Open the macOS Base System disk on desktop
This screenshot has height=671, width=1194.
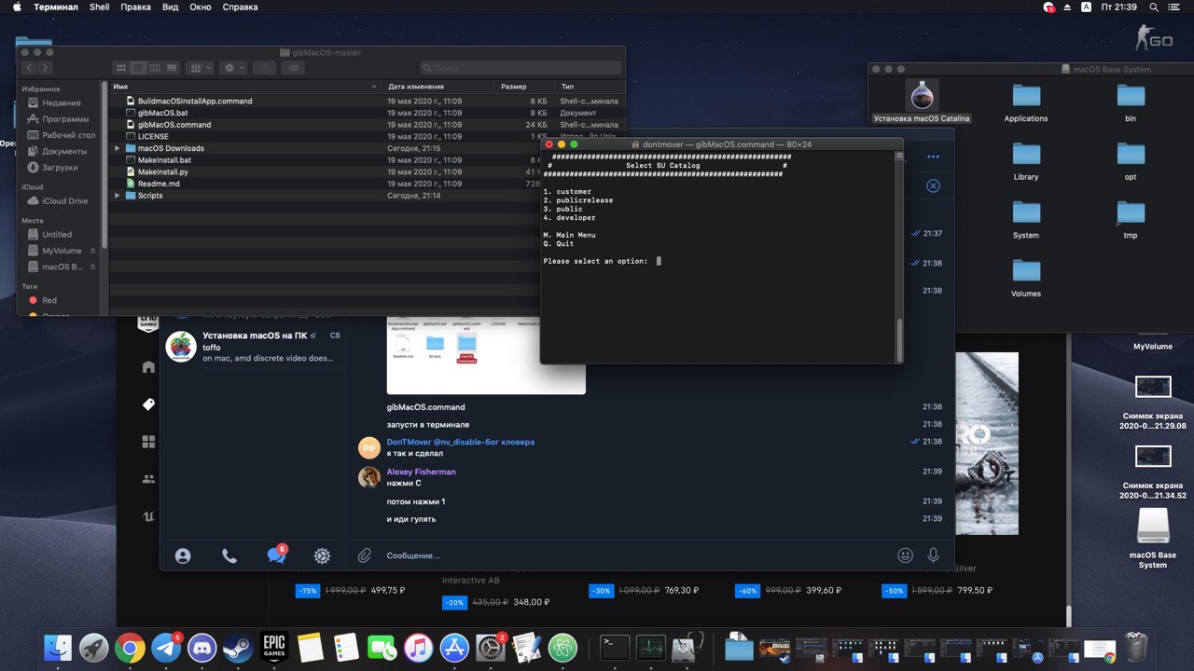pyautogui.click(x=1153, y=538)
